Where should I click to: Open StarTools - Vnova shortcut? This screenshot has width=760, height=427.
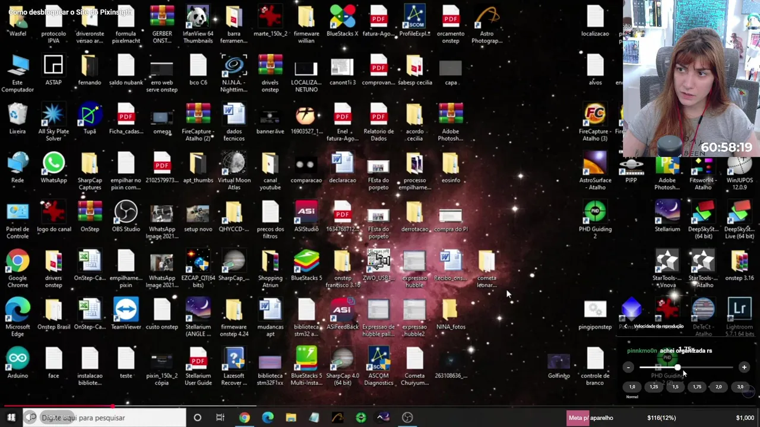click(667, 269)
